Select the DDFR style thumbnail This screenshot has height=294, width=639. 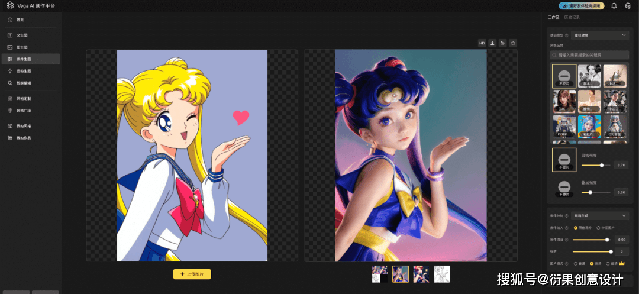pyautogui.click(x=564, y=127)
